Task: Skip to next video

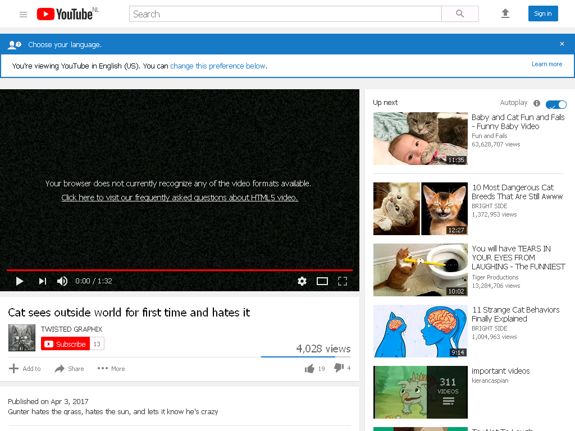Action: 43,281
